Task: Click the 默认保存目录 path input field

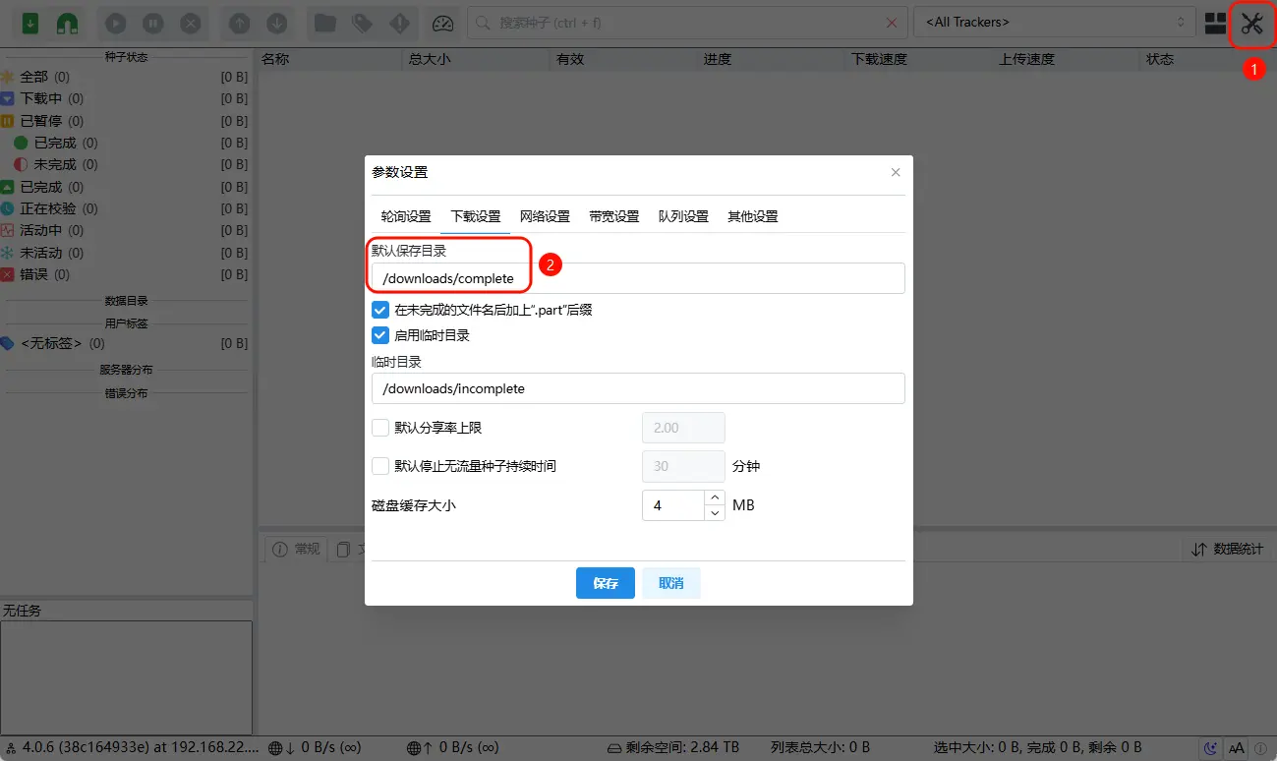Action: [x=637, y=278]
